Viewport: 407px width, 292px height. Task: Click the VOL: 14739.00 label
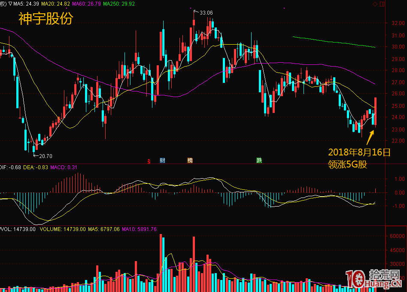18,229
